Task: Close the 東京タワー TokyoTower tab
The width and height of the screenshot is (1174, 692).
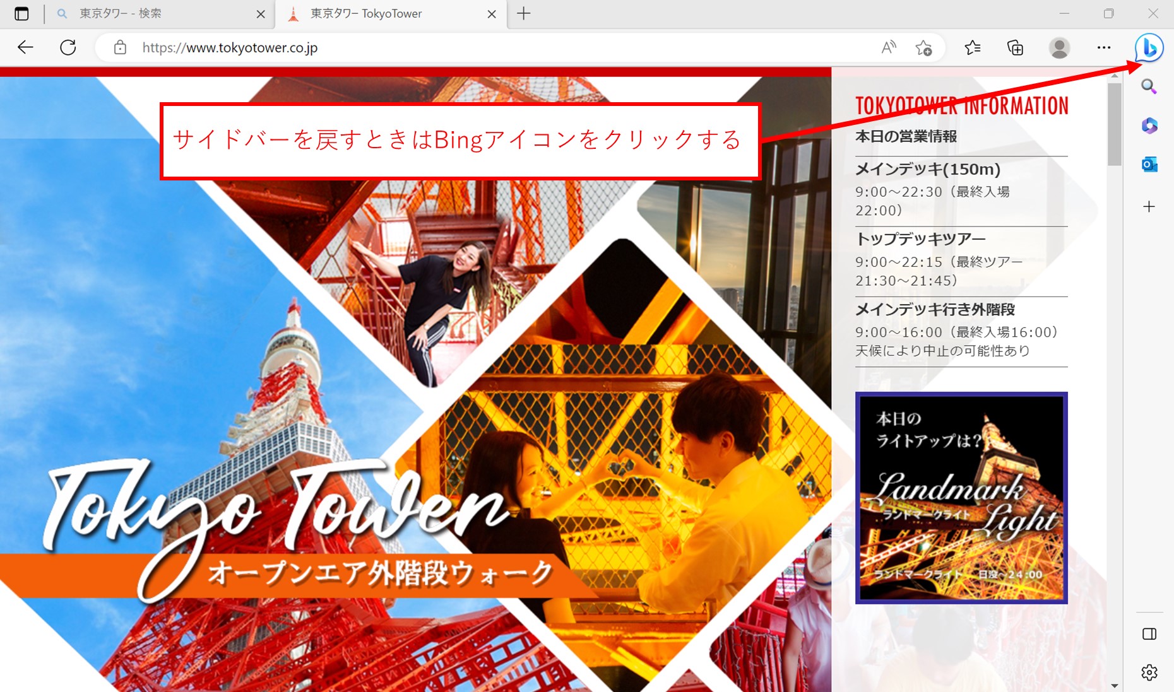Action: pos(492,14)
